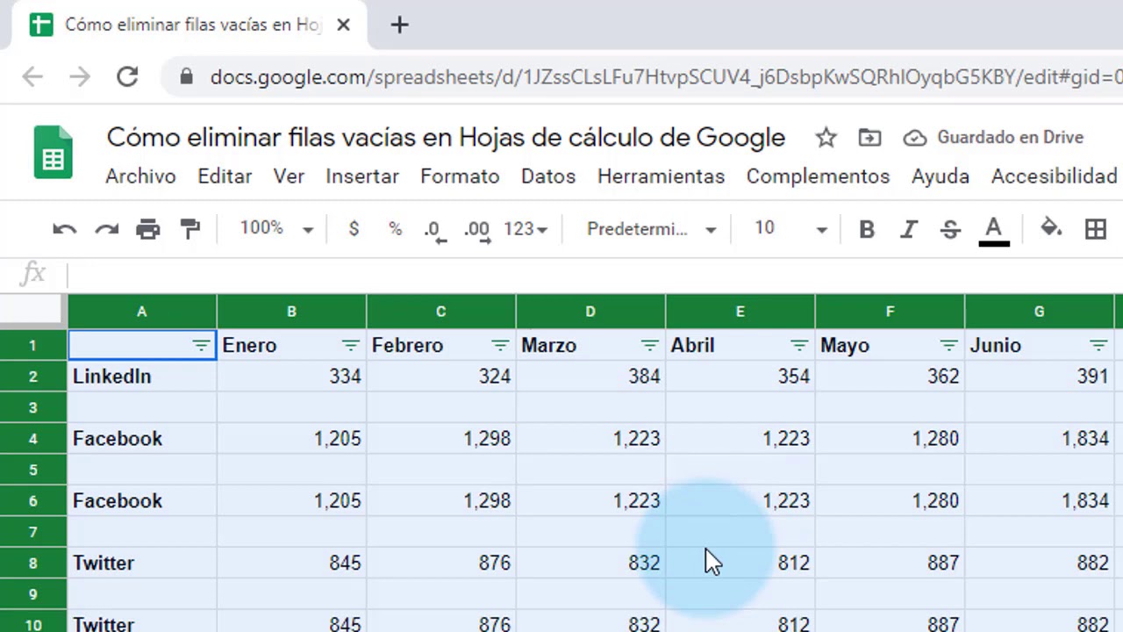Decrease decimal places icon
The width and height of the screenshot is (1123, 632).
tap(434, 230)
